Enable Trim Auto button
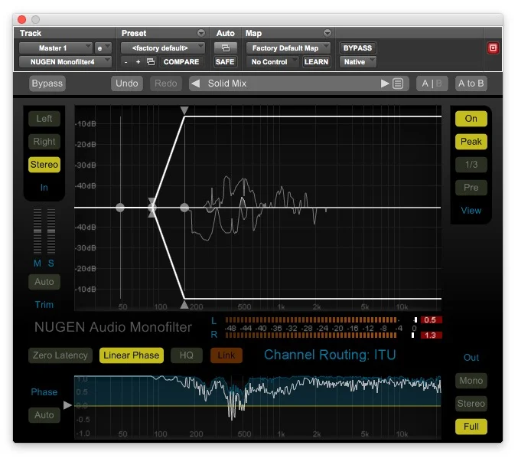 (44, 282)
